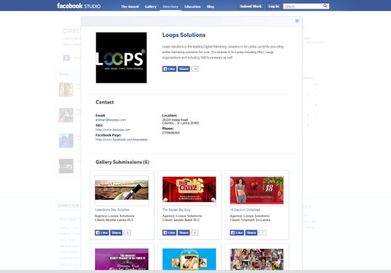This screenshot has width=391, height=273.
Task: Click the Contact section heading
Action: pos(105,102)
